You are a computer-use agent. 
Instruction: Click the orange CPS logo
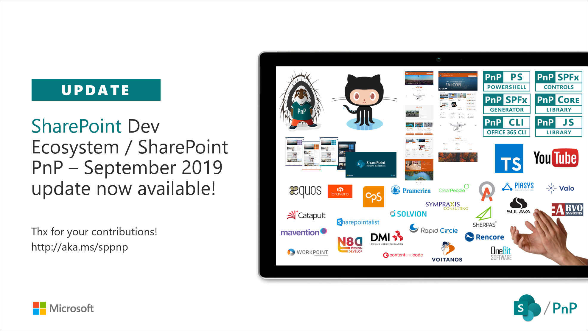coord(374,197)
